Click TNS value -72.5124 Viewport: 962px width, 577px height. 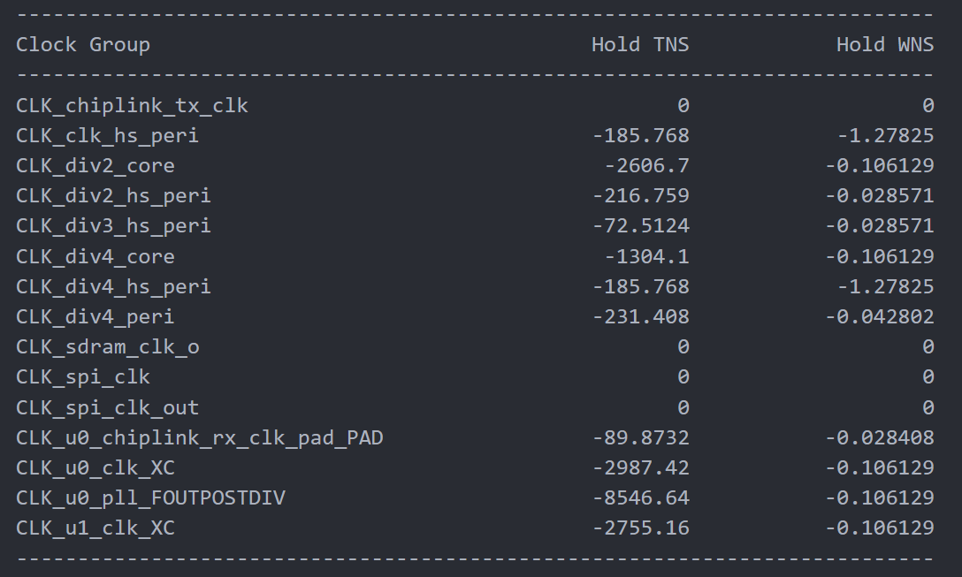640,225
